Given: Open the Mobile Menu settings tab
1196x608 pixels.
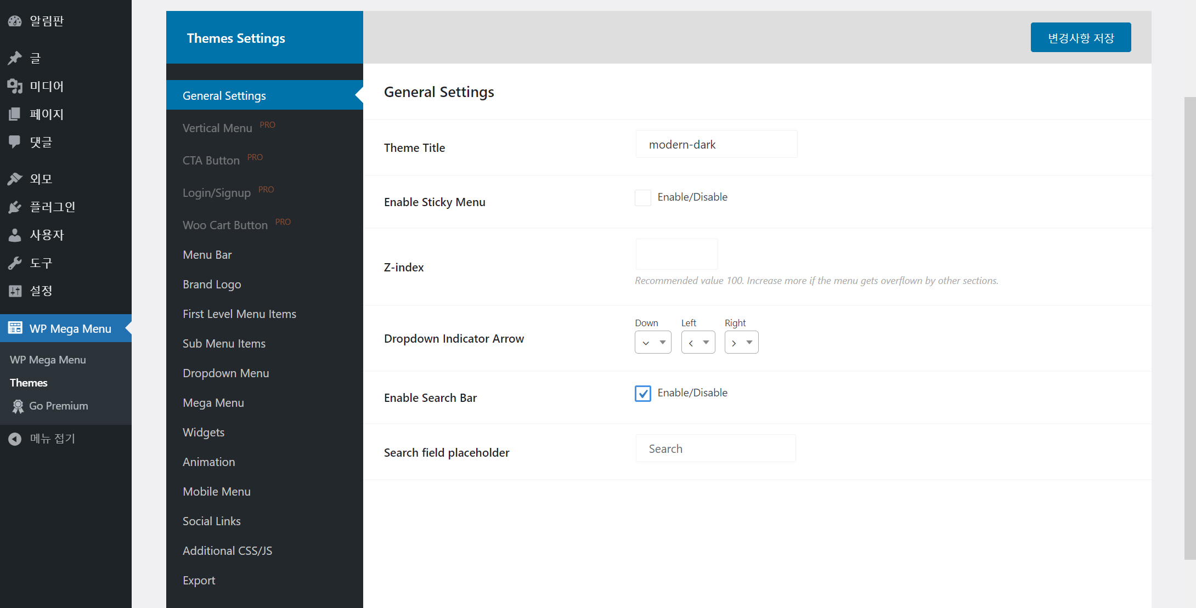Looking at the screenshot, I should 217,491.
